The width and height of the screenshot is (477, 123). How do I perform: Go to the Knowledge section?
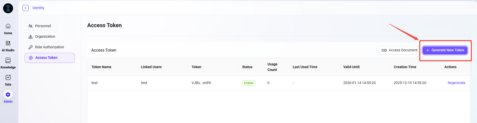point(8,63)
